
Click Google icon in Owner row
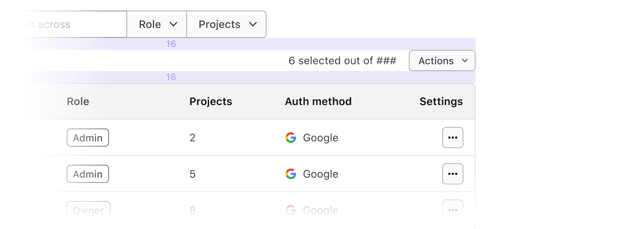[291, 210]
